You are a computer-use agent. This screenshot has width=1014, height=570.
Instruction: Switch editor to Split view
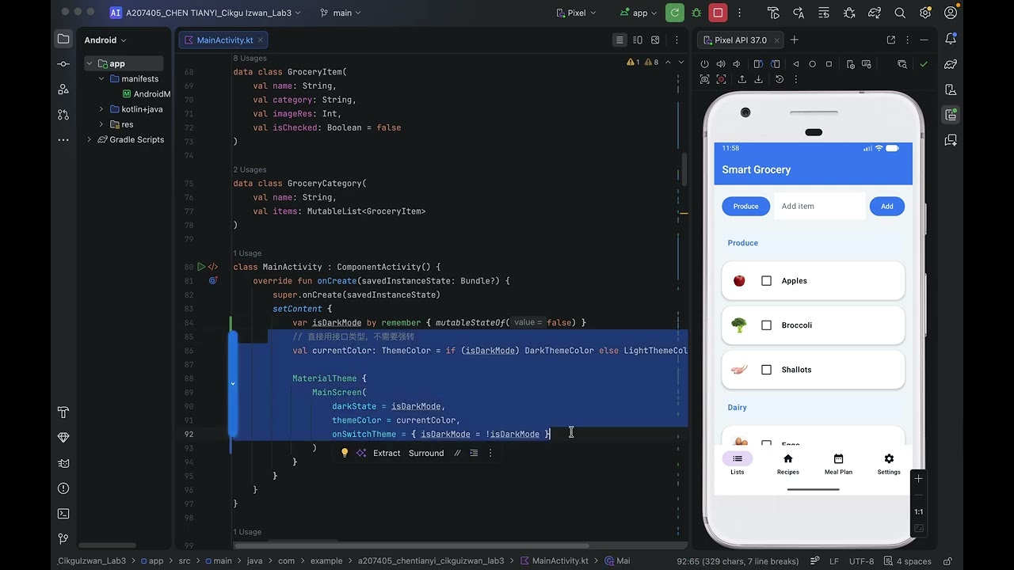pyautogui.click(x=638, y=40)
